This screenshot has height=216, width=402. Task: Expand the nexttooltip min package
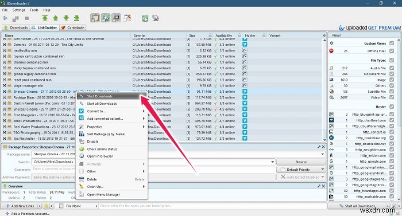pos(5,50)
